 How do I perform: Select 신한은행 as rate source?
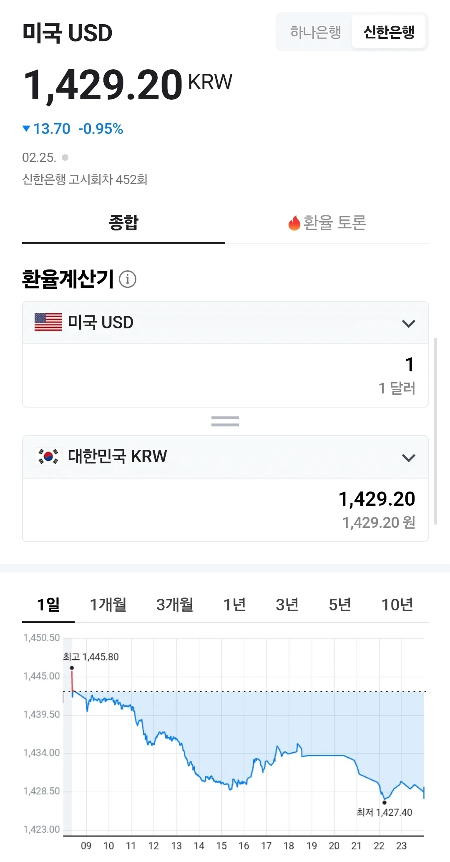coord(389,32)
